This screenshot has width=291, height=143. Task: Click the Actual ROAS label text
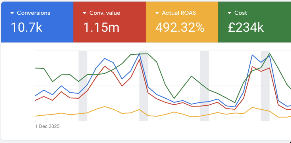pyautogui.click(x=179, y=13)
